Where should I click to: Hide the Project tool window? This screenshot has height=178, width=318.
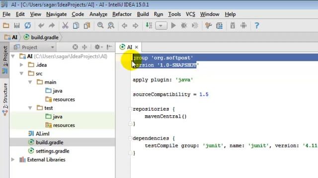click(109, 47)
